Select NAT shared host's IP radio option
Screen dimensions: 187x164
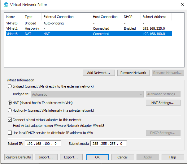click(10, 103)
